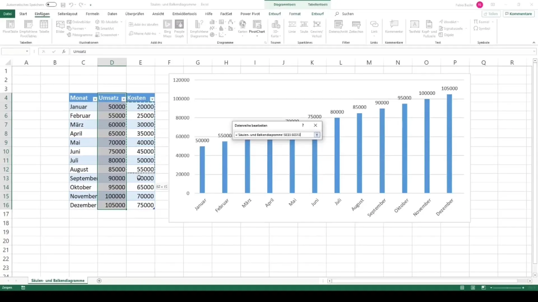Image resolution: width=538 pixels, height=302 pixels.
Task: Open the Seitenlayout ribbon tab
Action: click(67, 14)
